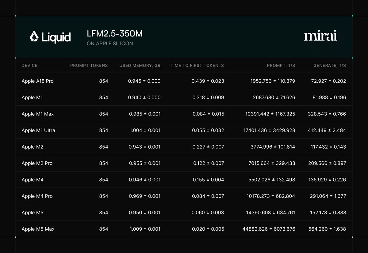Click the 0.318 ± 0.009 first token time
This screenshot has height=253, width=368.
[208, 97]
